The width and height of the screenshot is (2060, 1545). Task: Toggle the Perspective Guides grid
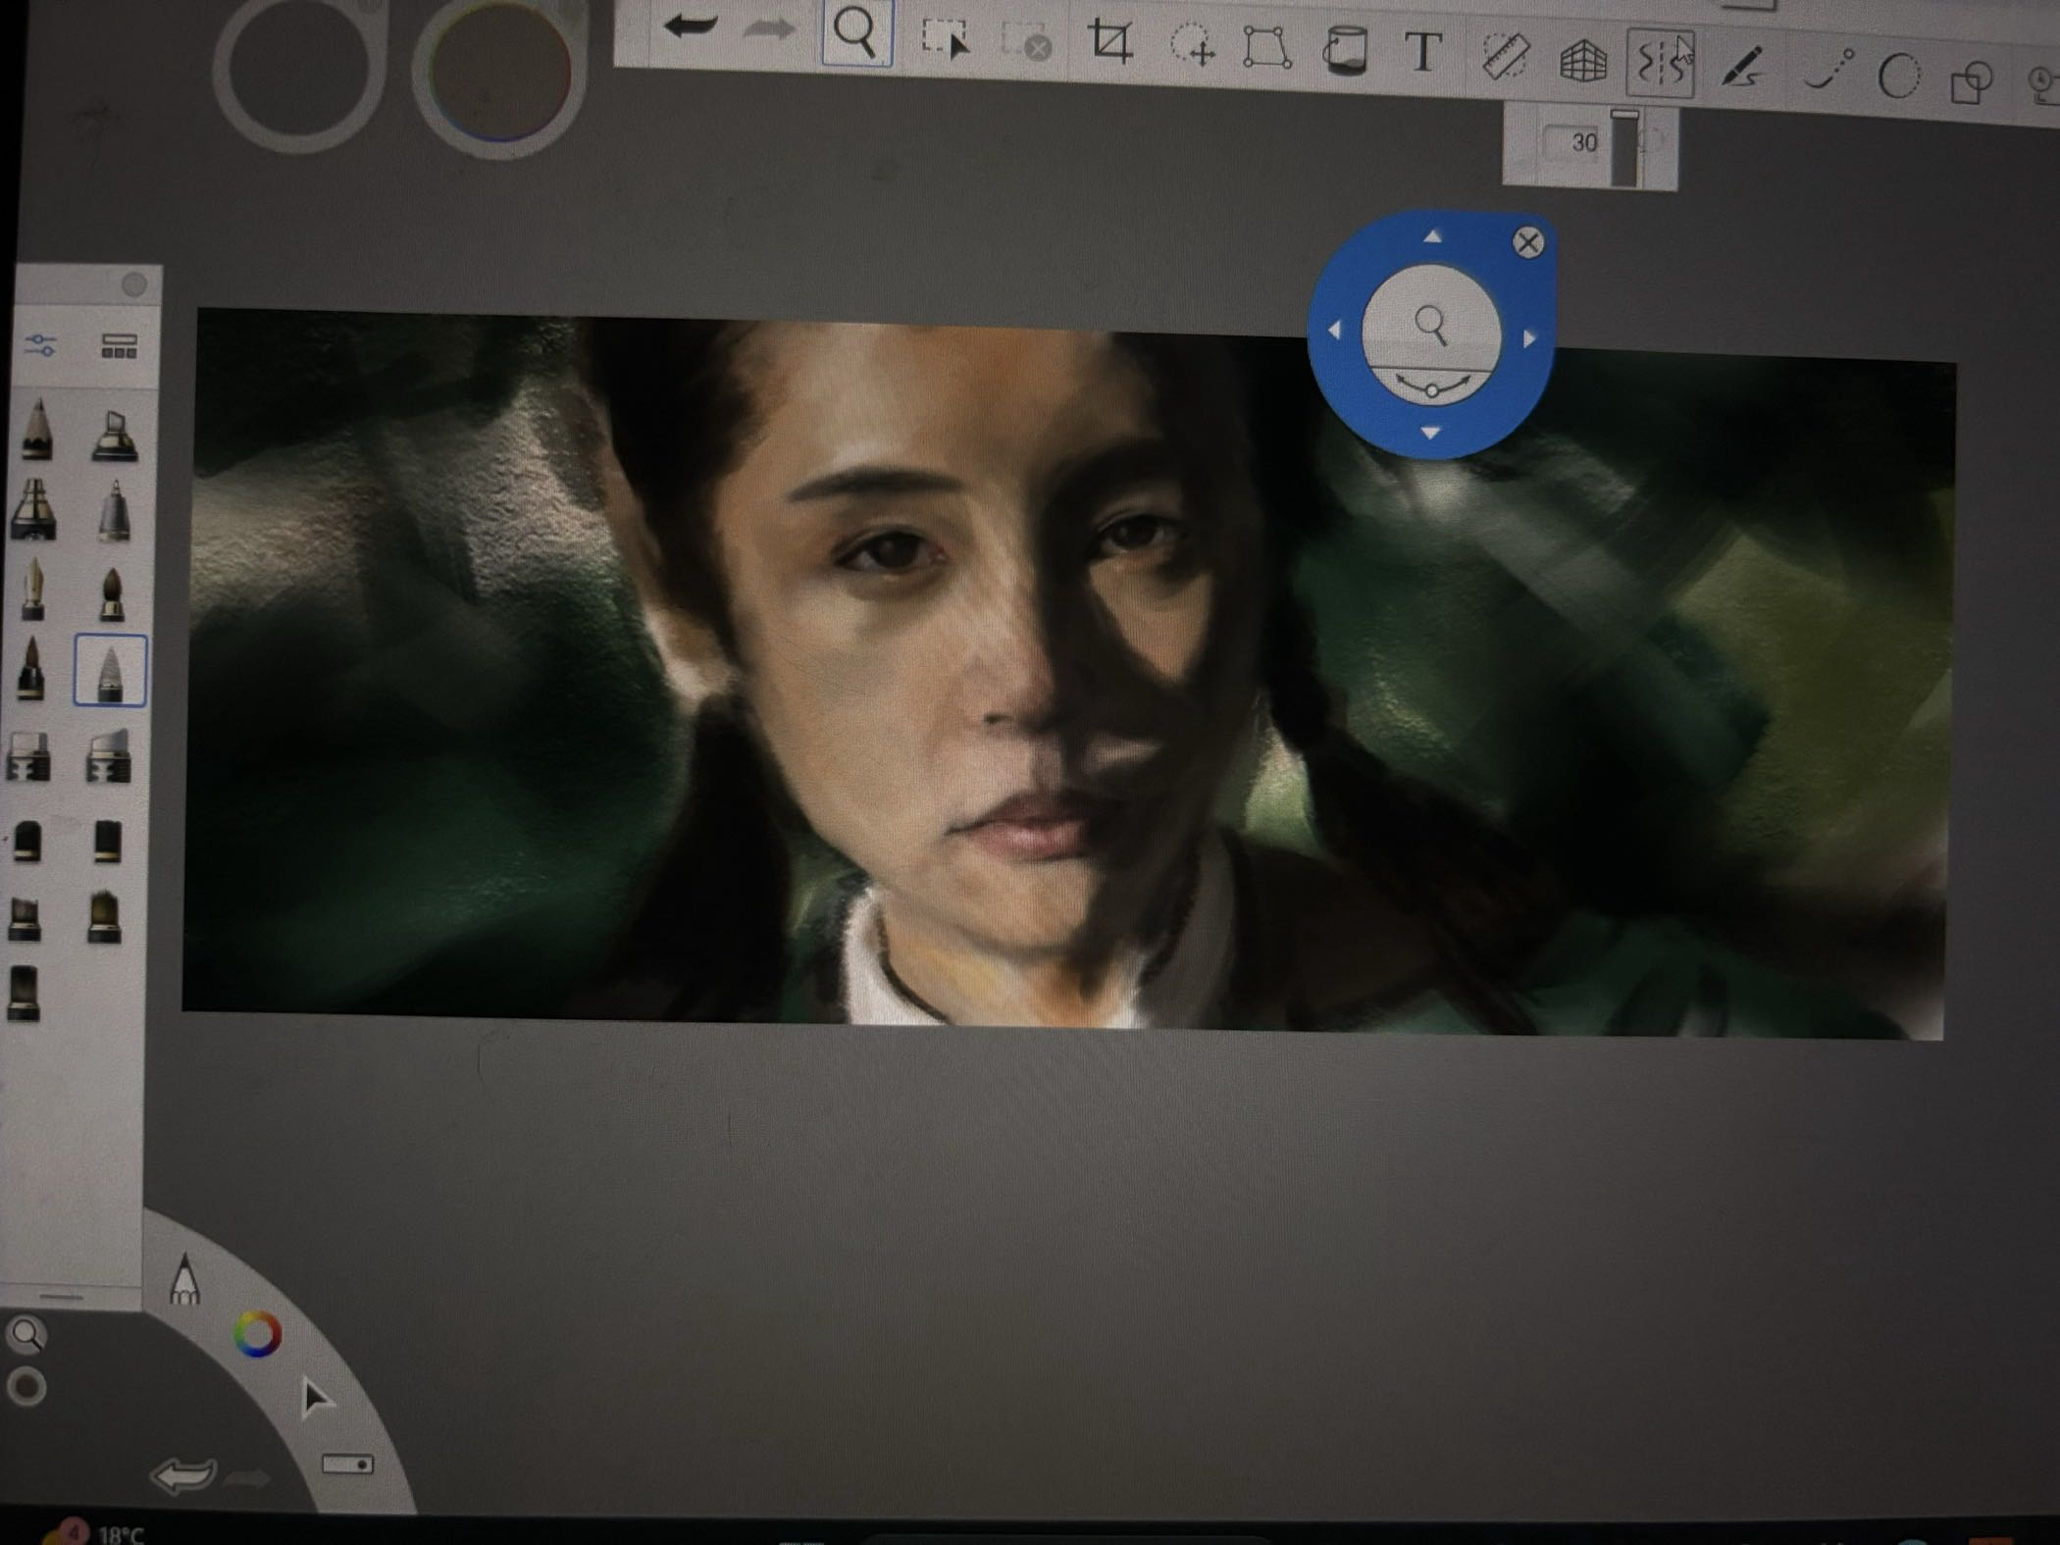[x=1582, y=61]
